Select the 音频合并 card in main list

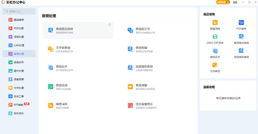click(x=61, y=68)
